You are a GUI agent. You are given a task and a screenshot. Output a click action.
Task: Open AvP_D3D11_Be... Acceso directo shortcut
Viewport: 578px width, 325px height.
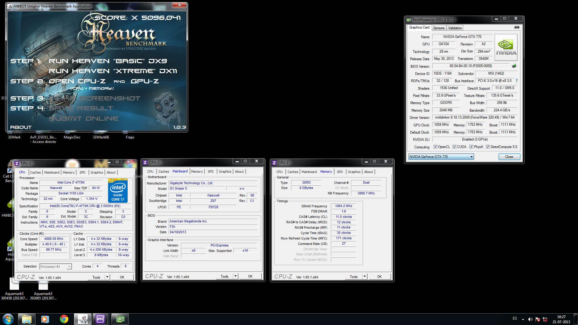(43, 139)
